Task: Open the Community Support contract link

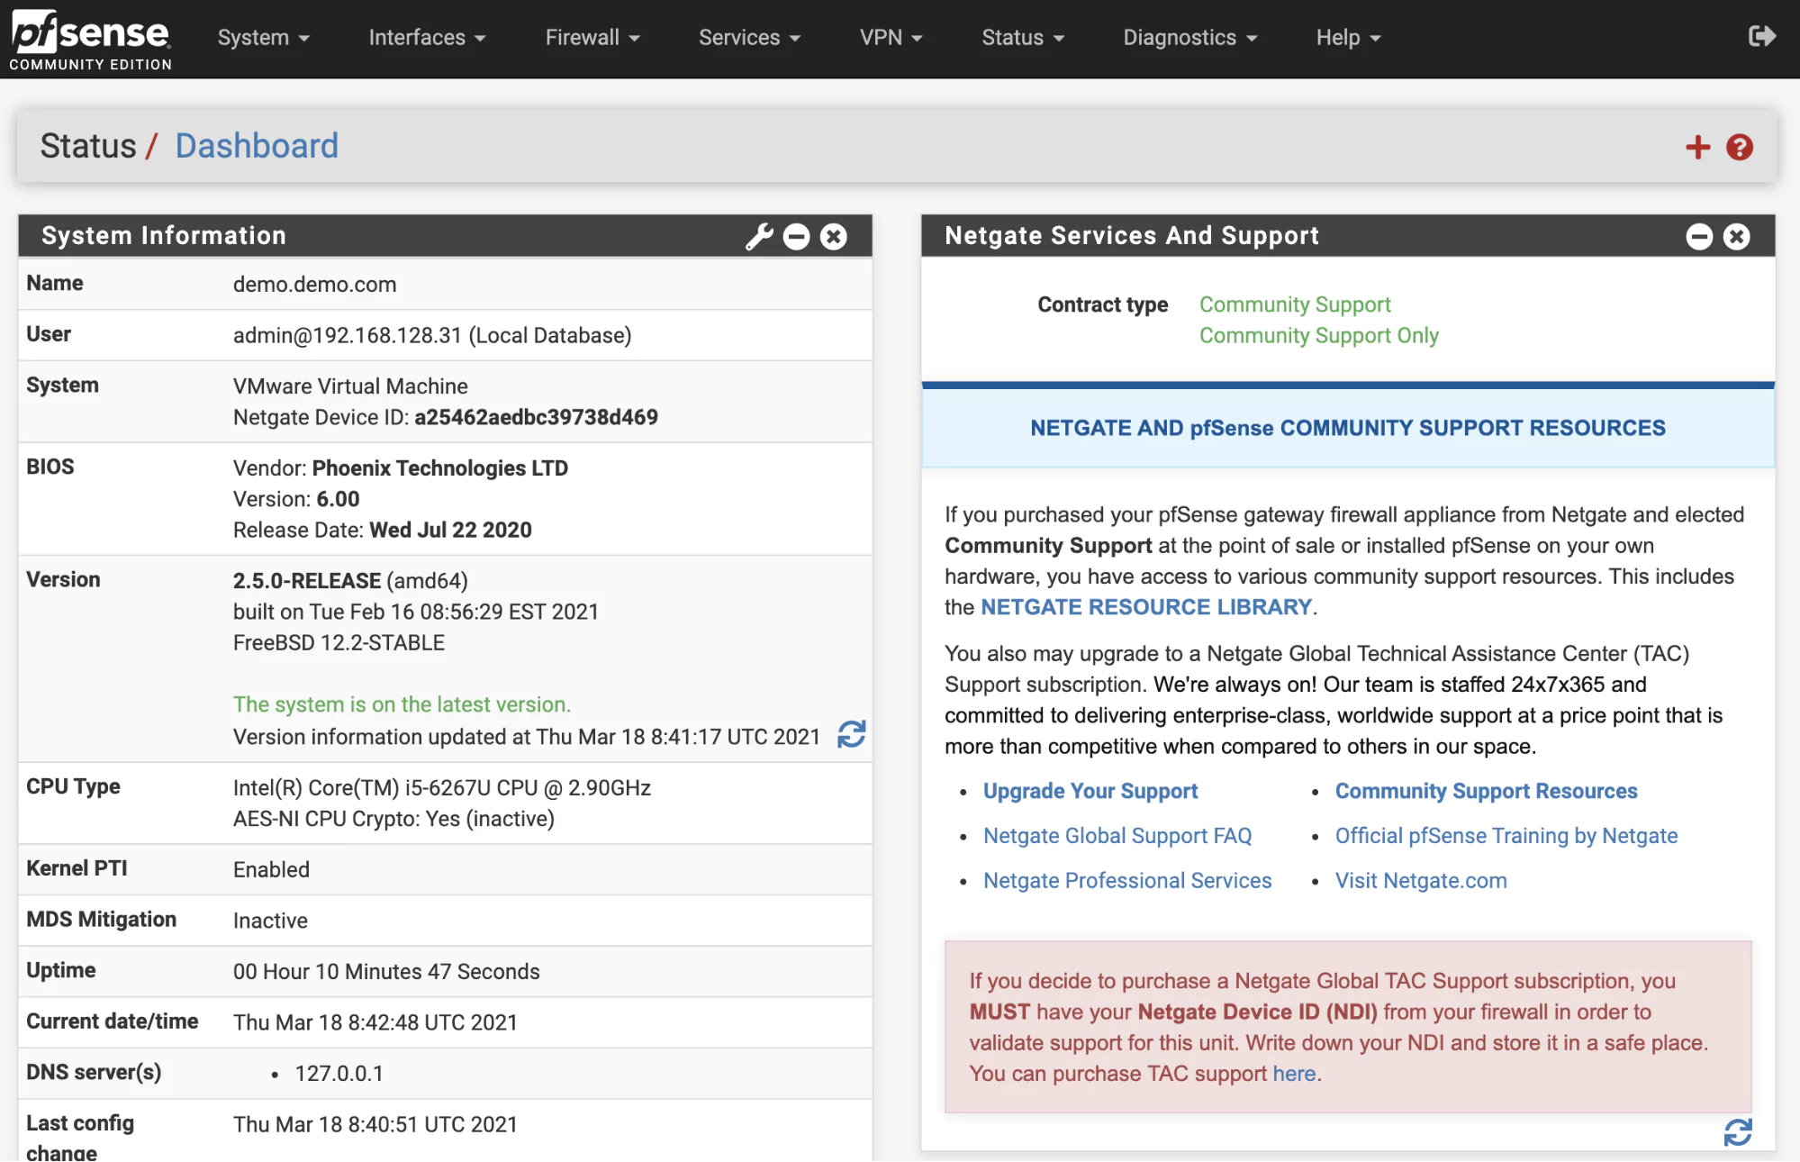Action: [x=1295, y=304]
